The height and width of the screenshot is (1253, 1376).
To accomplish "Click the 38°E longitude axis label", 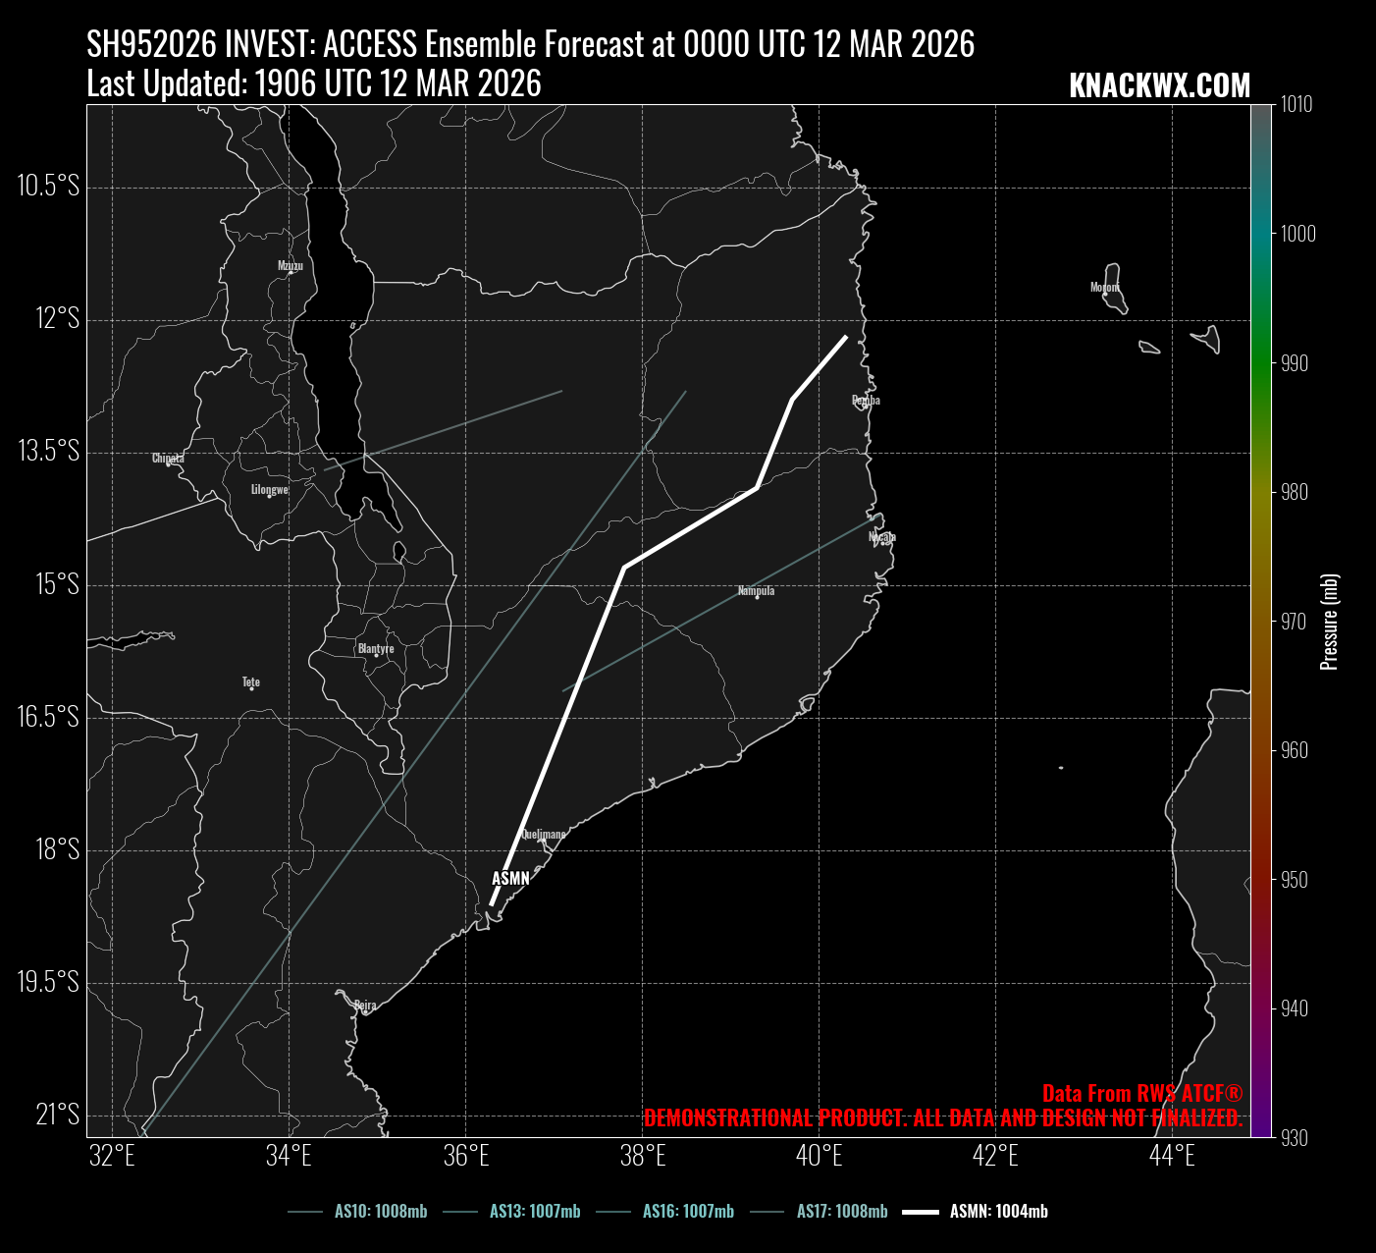I will click(x=642, y=1156).
